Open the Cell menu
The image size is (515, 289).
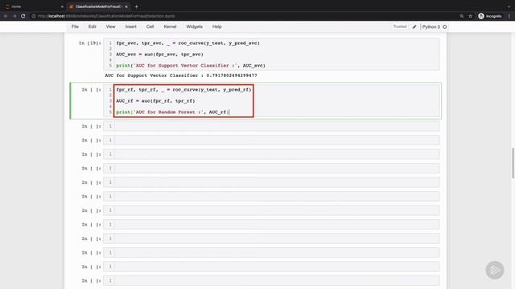click(x=150, y=26)
